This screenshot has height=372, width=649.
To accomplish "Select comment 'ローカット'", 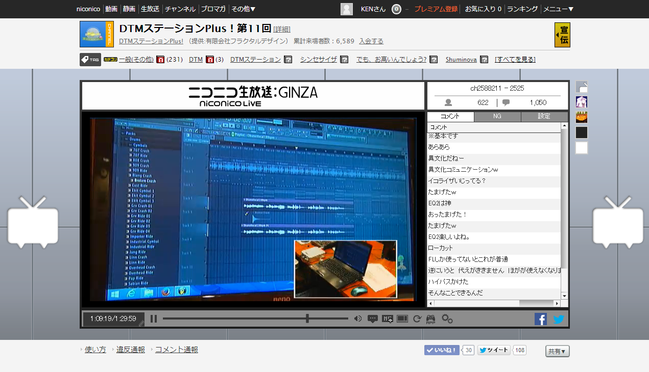I will pos(494,248).
